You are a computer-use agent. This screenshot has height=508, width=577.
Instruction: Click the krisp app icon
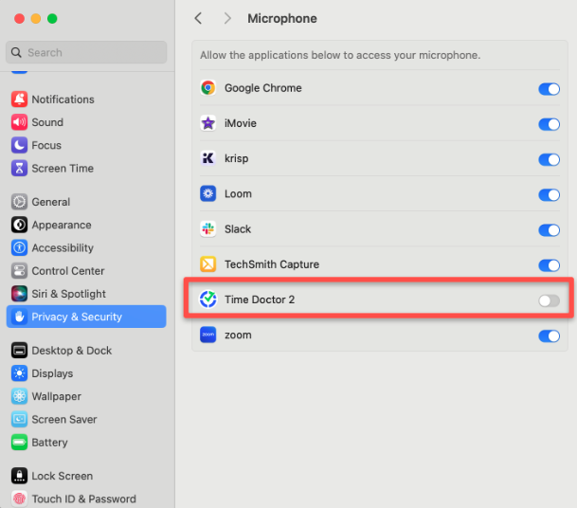point(208,158)
